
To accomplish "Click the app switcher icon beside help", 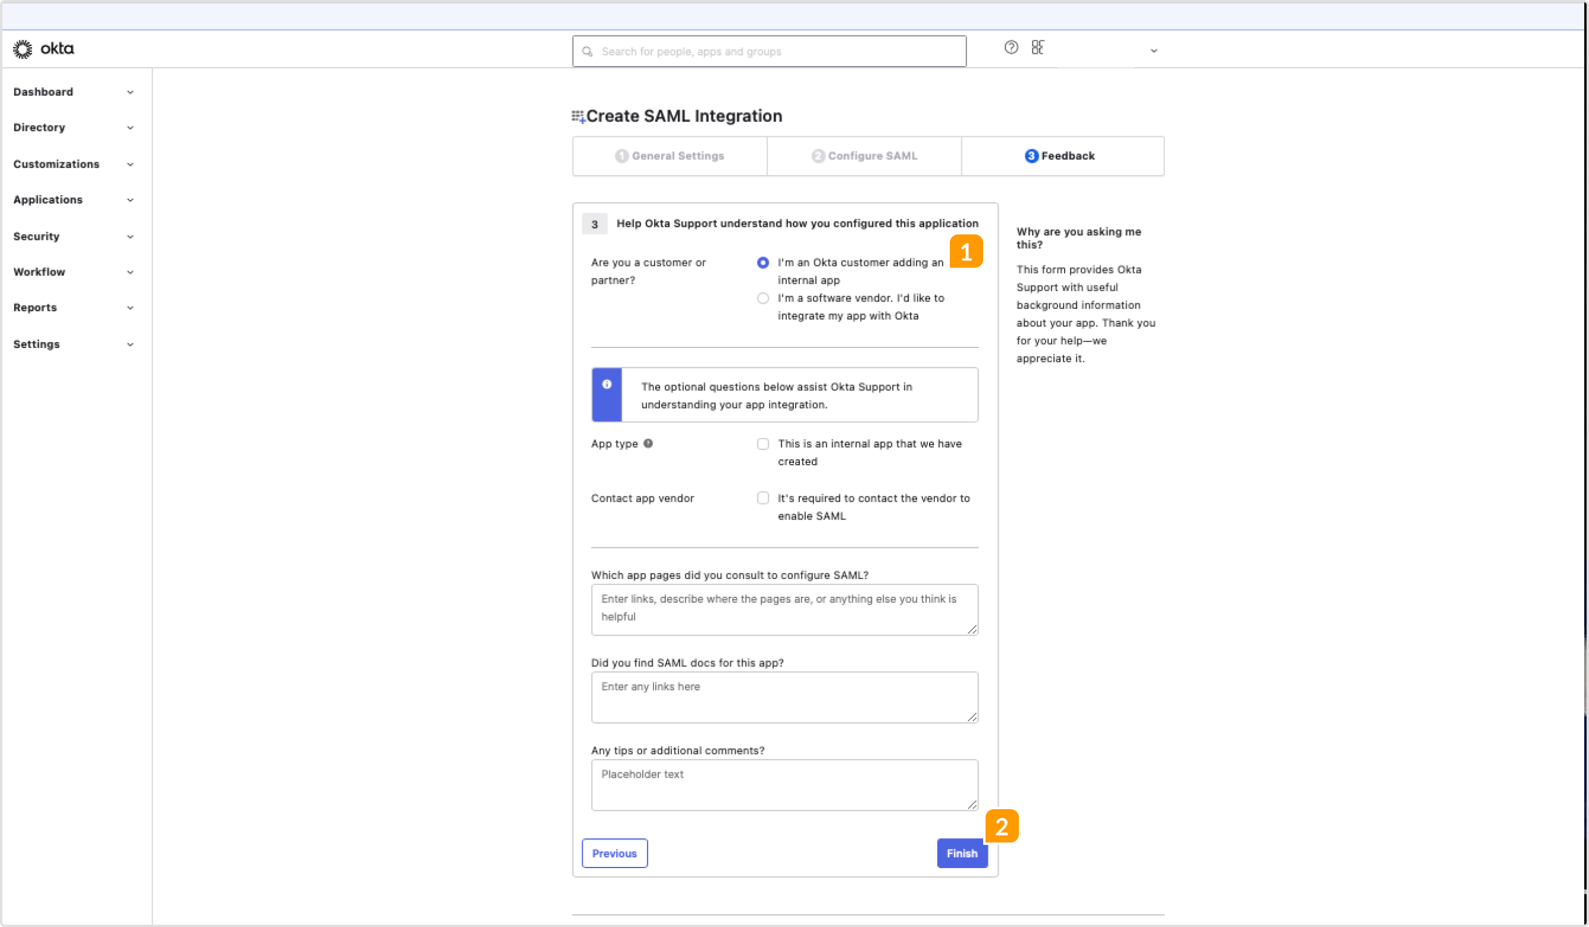I will 1038,47.
